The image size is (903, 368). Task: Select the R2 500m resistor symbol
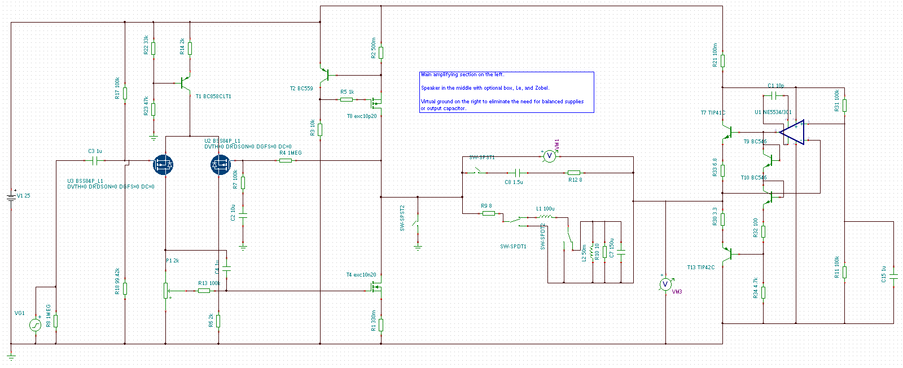click(x=381, y=52)
